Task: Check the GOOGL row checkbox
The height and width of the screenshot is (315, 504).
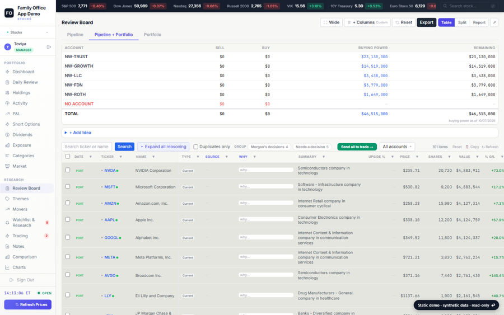Action: click(68, 237)
